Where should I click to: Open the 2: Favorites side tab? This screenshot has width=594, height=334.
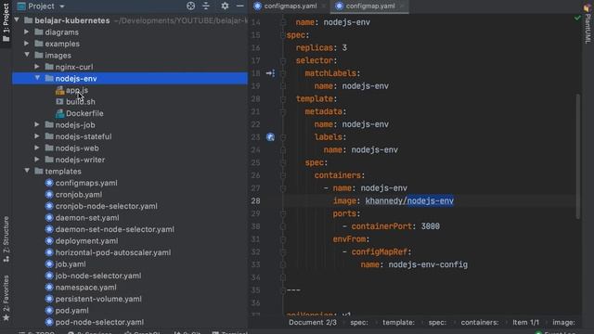click(6, 299)
